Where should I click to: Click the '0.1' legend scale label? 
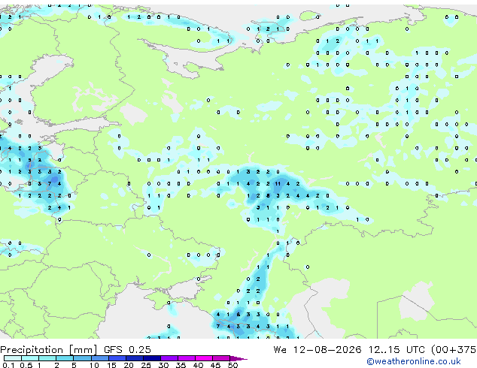click(x=9, y=365)
